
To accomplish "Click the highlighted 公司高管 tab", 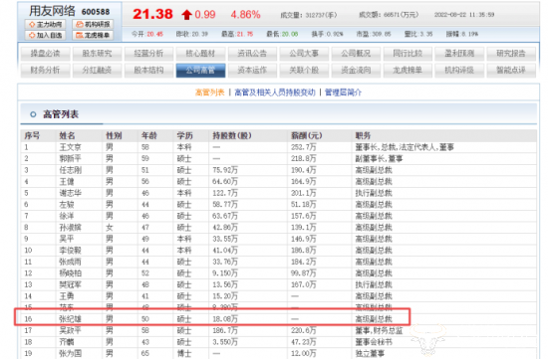I will (x=200, y=71).
